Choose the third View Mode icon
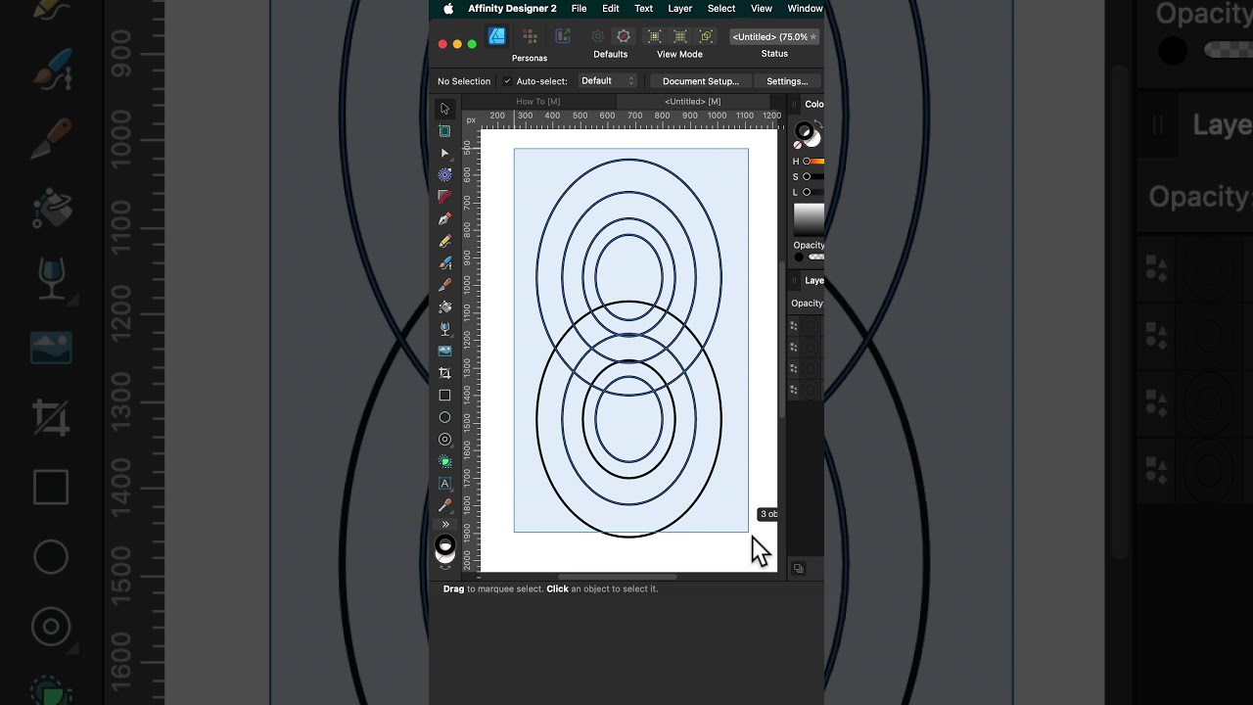Image resolution: width=1253 pixels, height=705 pixels. [706, 36]
